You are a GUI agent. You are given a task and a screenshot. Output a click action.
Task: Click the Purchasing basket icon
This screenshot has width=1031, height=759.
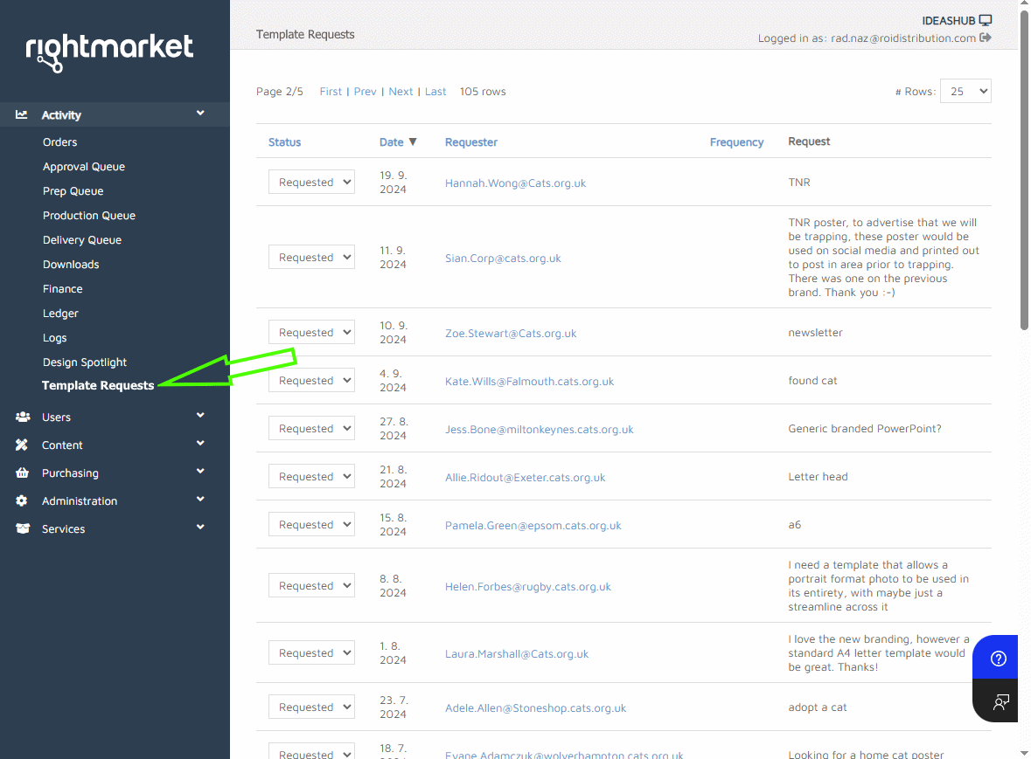point(23,473)
